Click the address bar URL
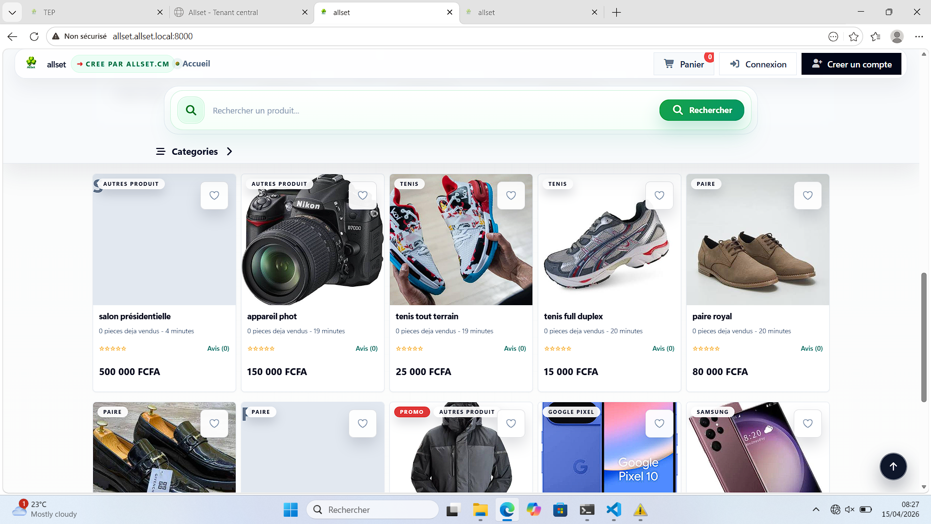 click(x=153, y=36)
